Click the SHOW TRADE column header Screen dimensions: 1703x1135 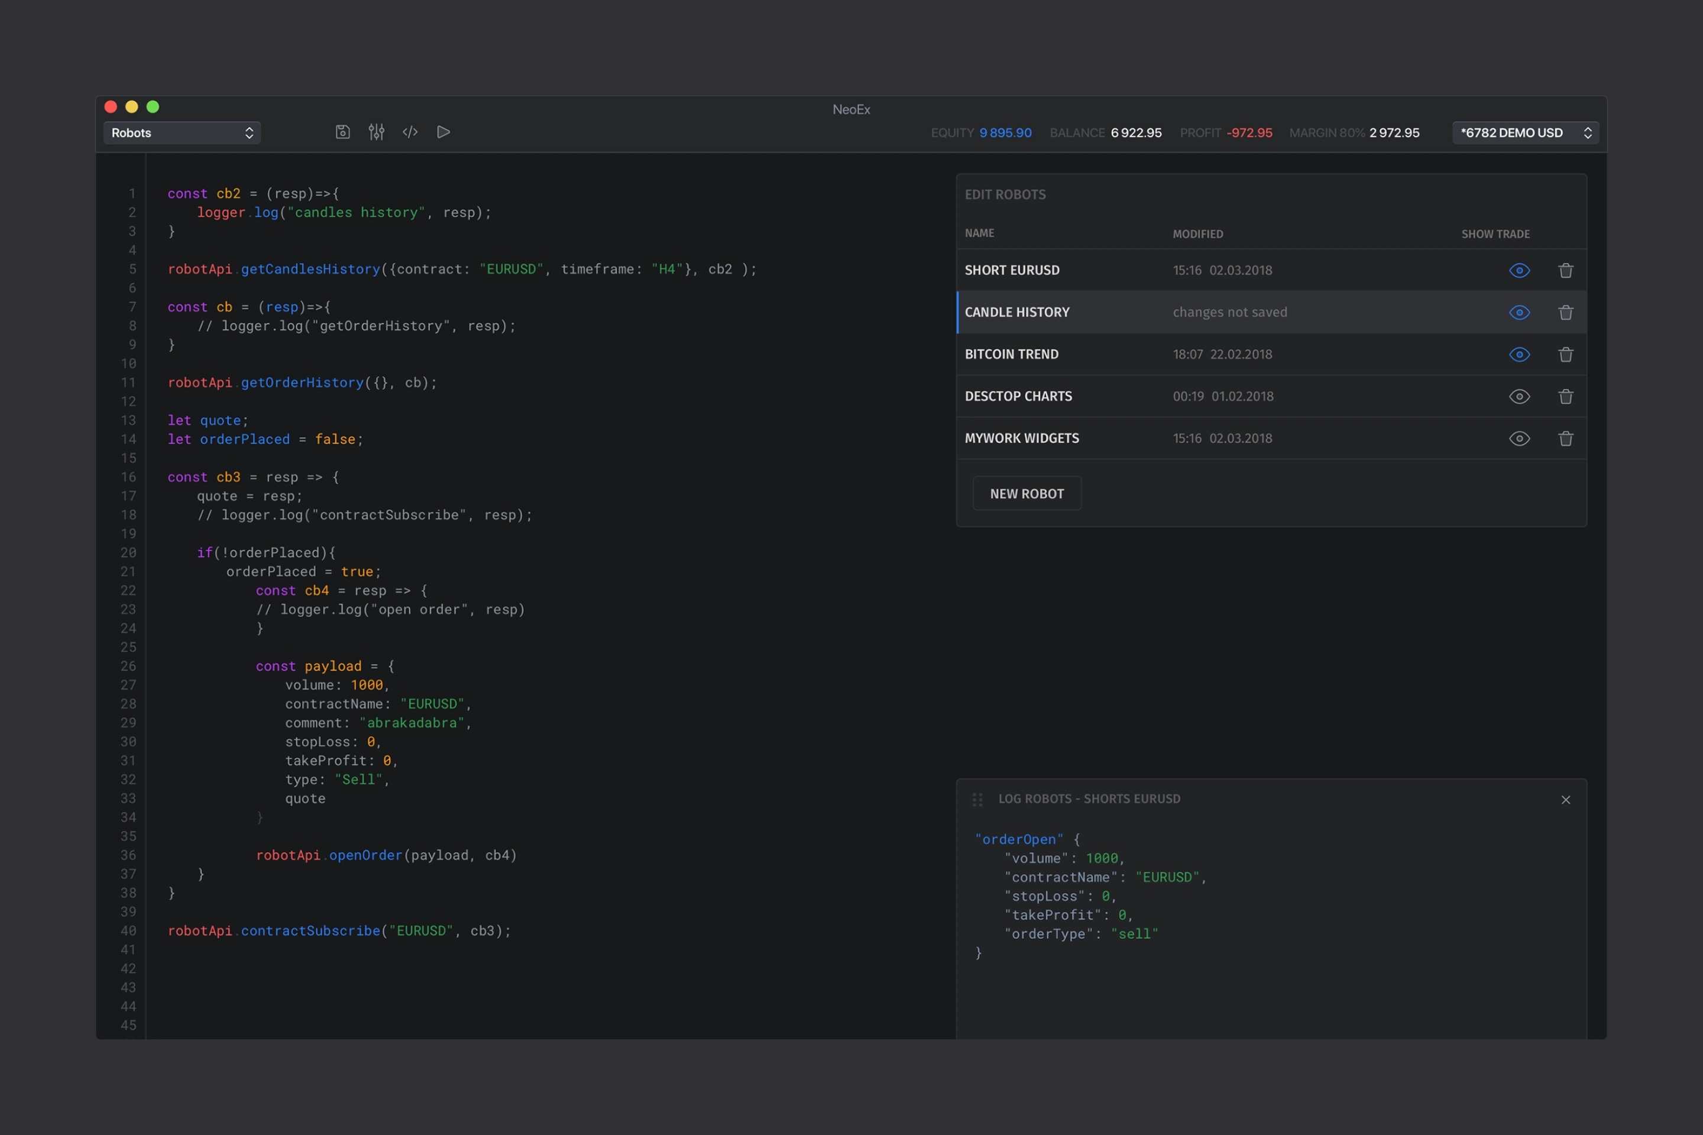1495,234
